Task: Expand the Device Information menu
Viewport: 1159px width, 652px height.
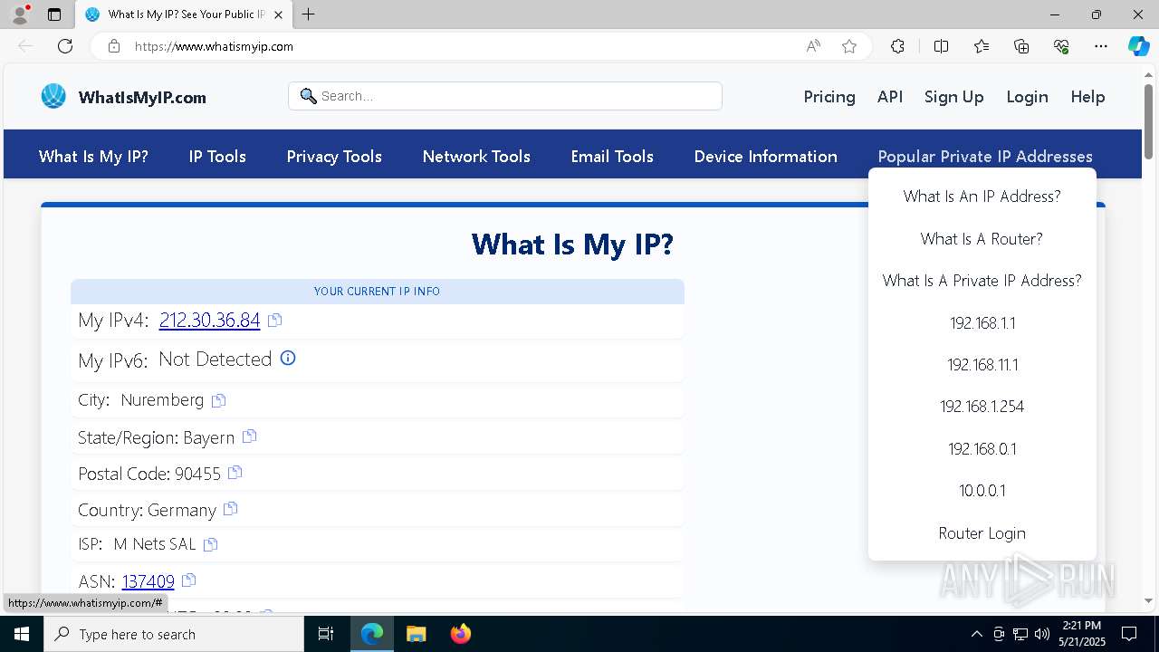Action: coord(765,157)
